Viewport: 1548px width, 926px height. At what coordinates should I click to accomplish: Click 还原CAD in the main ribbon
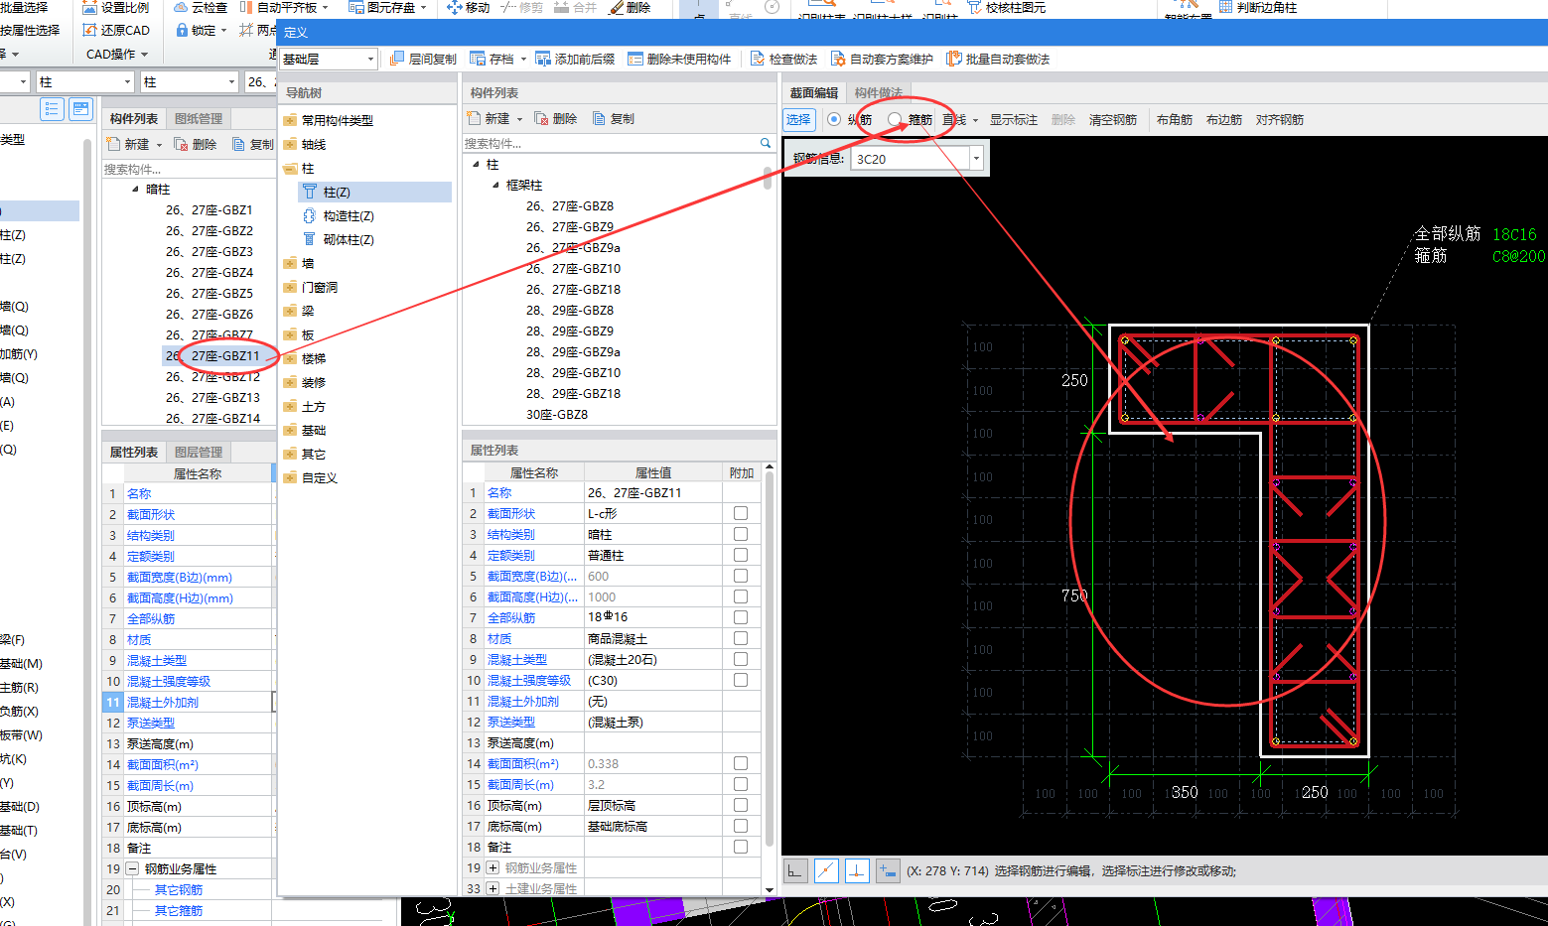click(116, 30)
